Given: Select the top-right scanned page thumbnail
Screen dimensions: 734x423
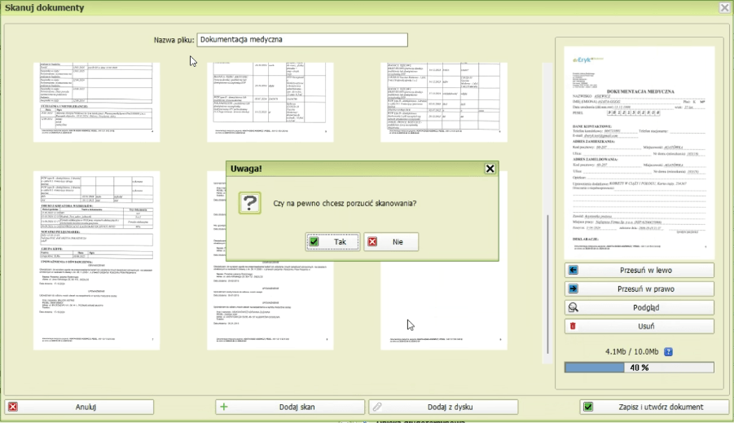Looking at the screenshot, I should [x=444, y=102].
